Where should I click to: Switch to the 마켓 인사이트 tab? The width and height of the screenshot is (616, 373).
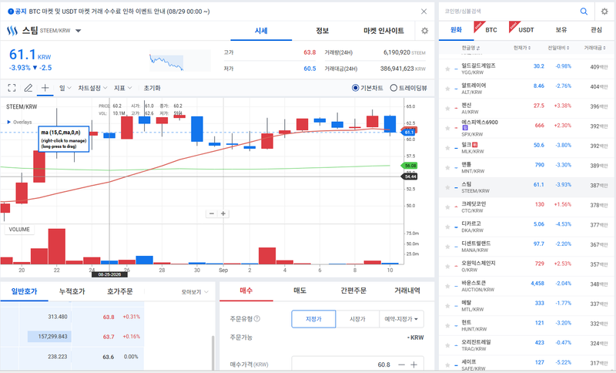(x=383, y=31)
